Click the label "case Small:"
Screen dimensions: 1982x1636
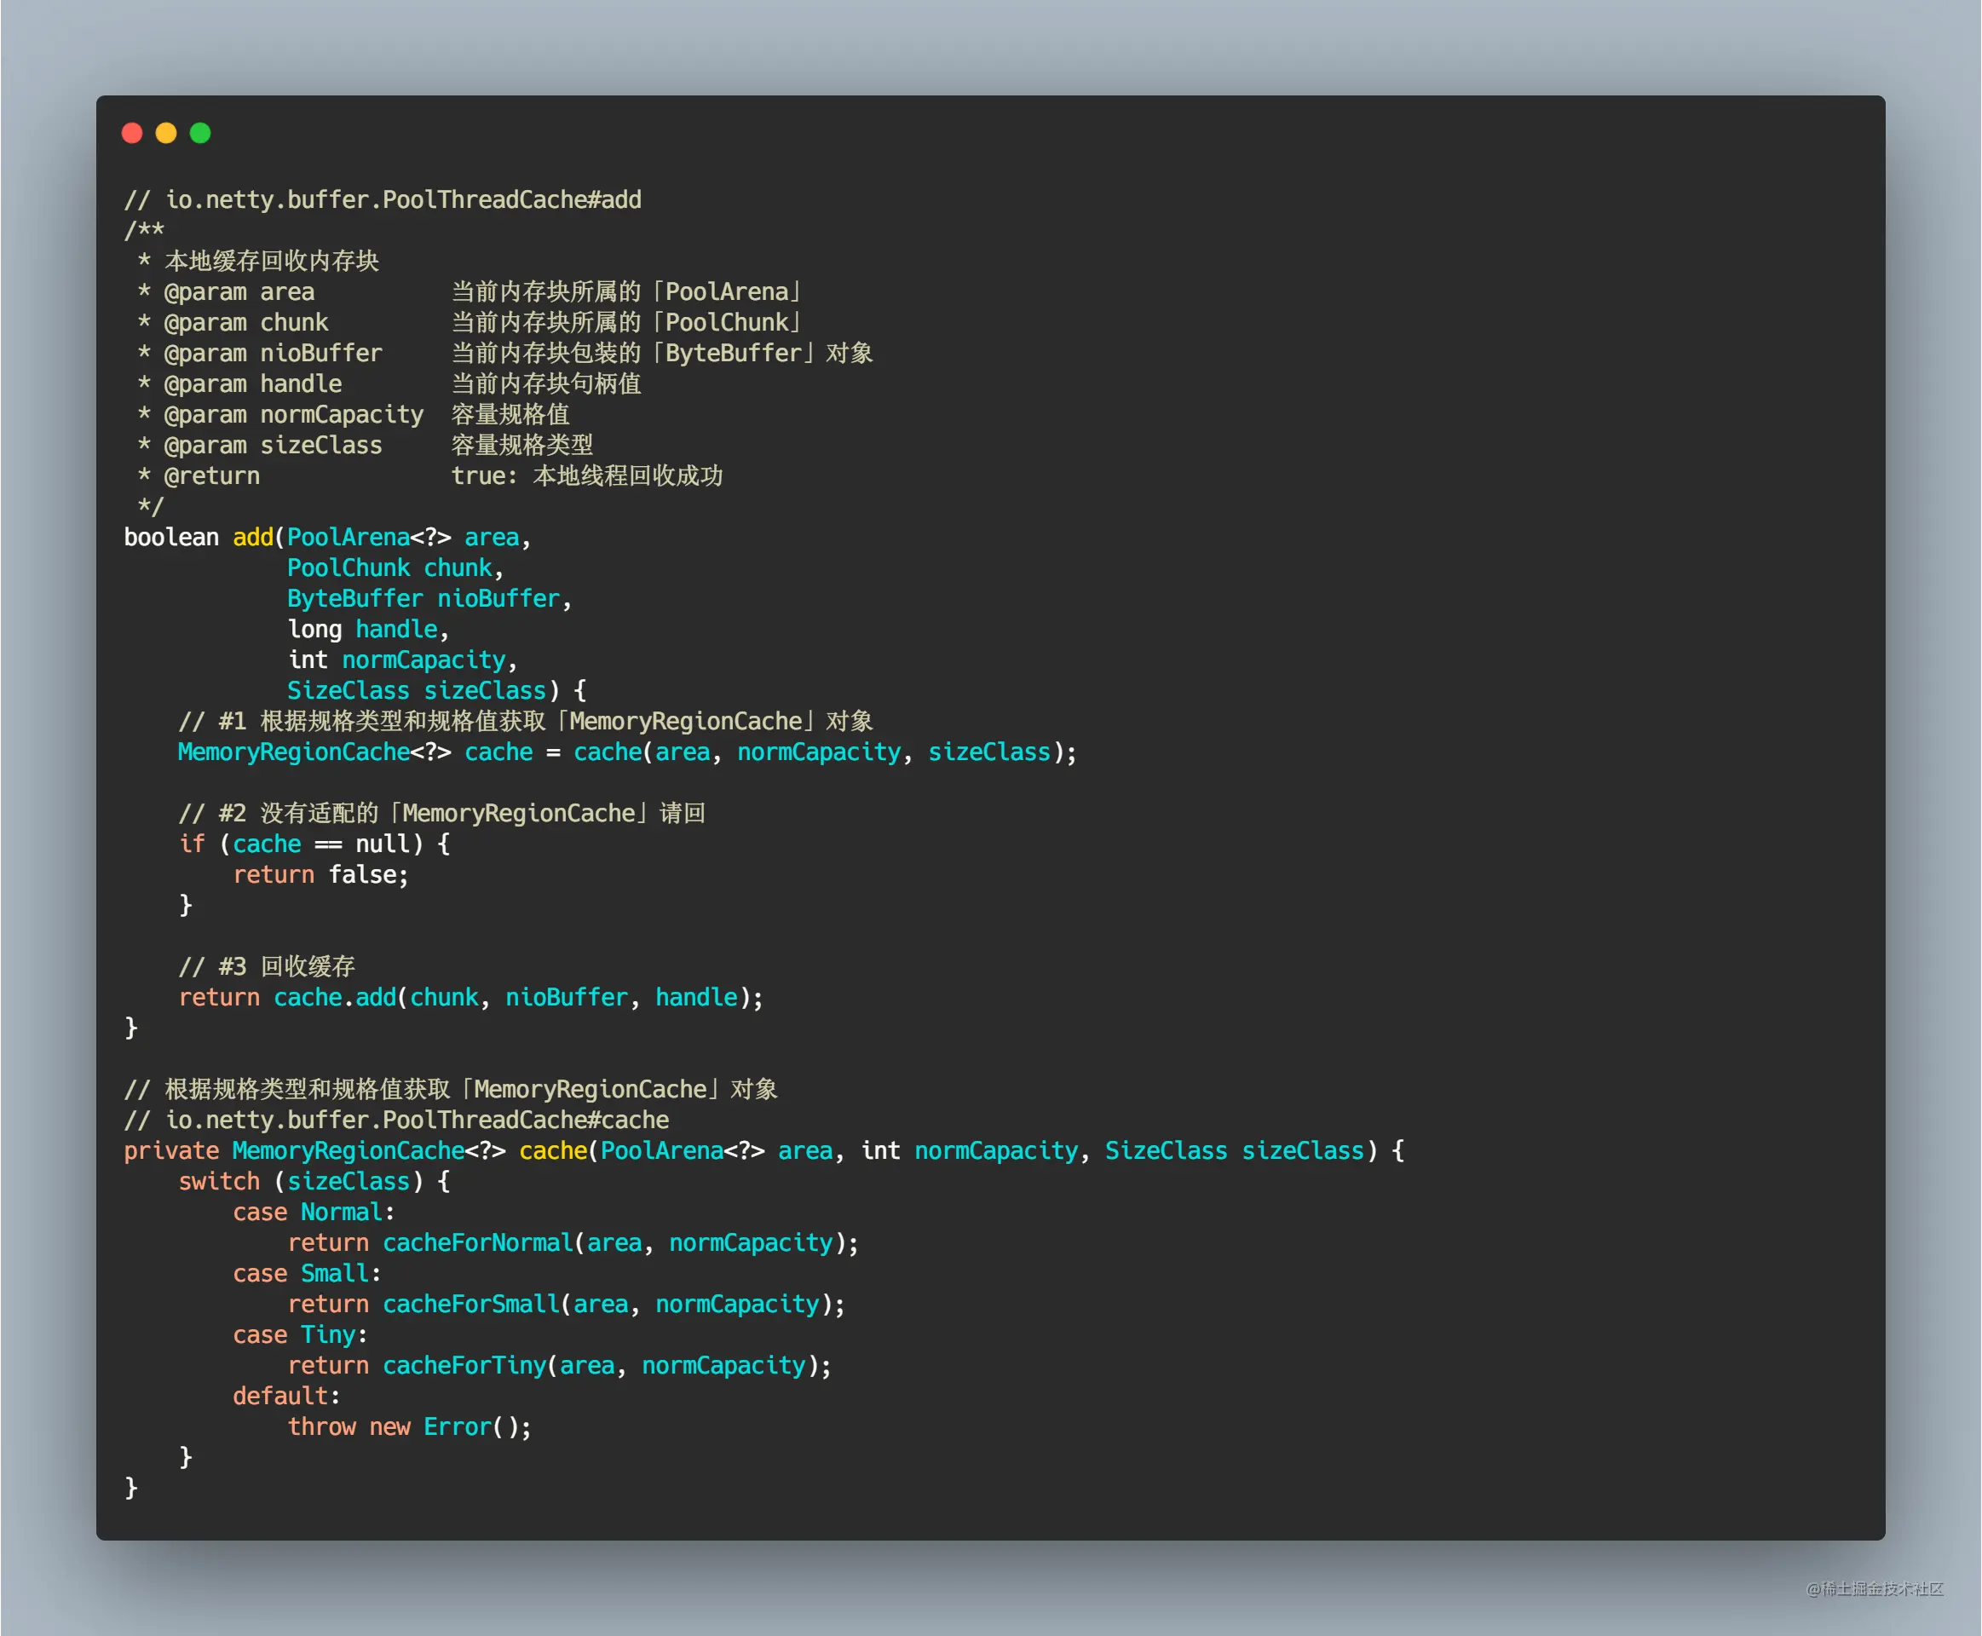click(308, 1273)
